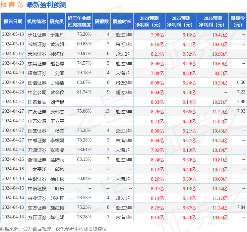This screenshot has width=247, height=232.
Task: Select the 国信证券 institution cell
Action: (x=37, y=83)
